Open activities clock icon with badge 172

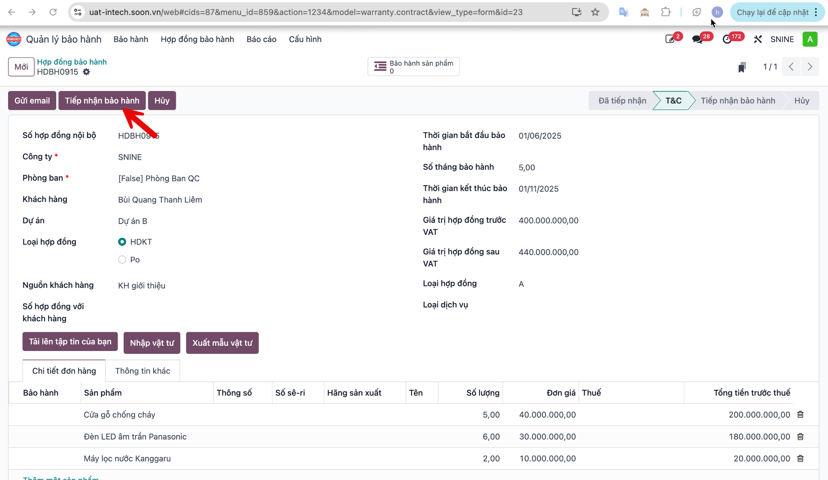[x=727, y=39]
